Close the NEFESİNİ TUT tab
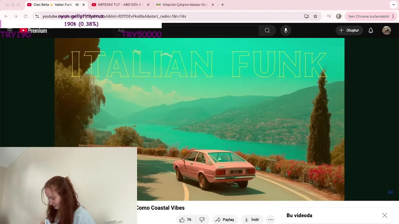 [x=148, y=5]
